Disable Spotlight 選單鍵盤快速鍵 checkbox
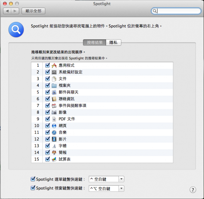The height and width of the screenshot is (199, 204). coord(33,179)
